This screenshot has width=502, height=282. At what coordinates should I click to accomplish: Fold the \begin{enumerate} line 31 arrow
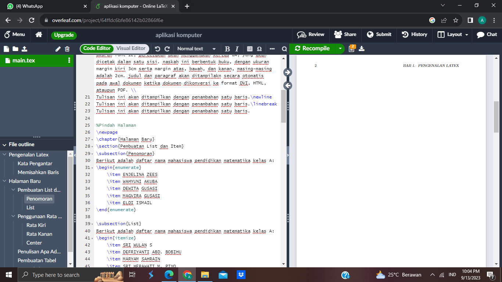point(92,168)
